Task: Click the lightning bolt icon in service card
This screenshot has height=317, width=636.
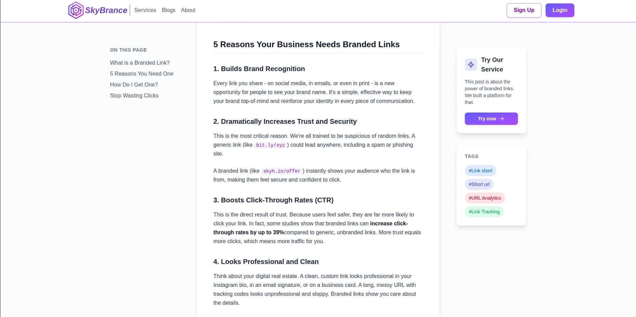Action: coord(471,65)
